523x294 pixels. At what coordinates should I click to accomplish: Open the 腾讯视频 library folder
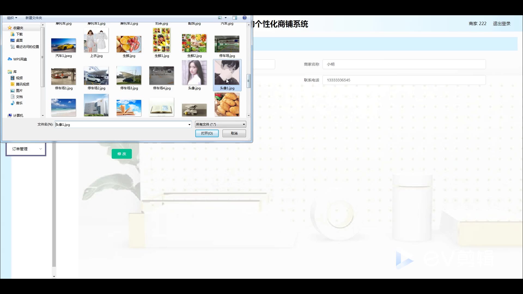[22, 84]
